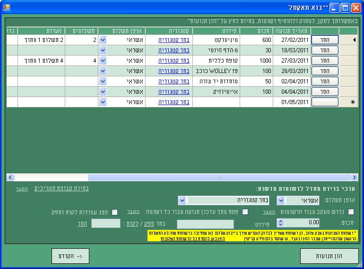Viewport: 364px width, 269px height.
Task: Click the 'הסבר' link beside the נדרש מעקב checkbox
Action: tap(269, 212)
